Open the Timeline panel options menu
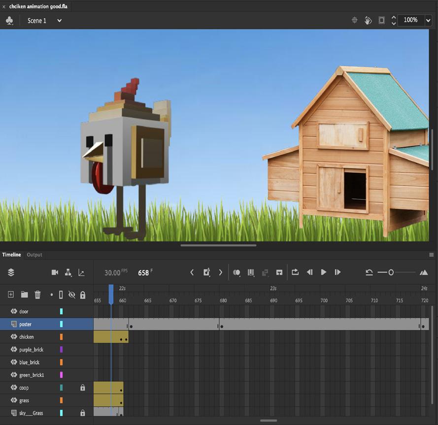 click(x=432, y=255)
